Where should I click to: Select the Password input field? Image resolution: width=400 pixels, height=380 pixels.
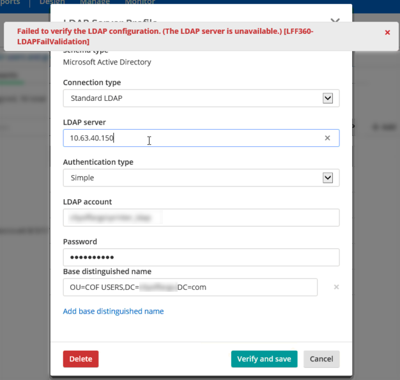[x=201, y=257]
